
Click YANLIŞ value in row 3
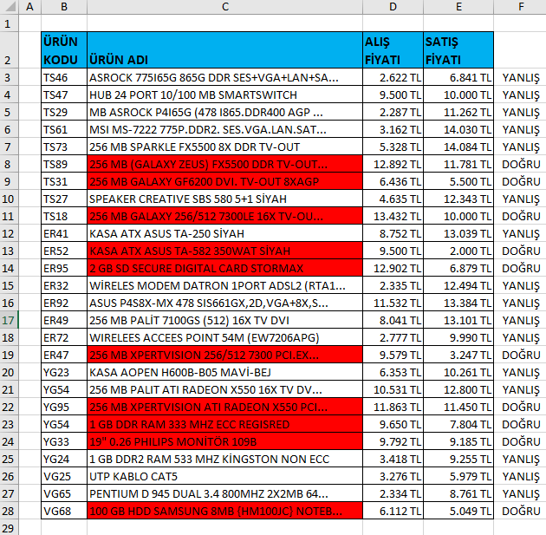click(521, 77)
